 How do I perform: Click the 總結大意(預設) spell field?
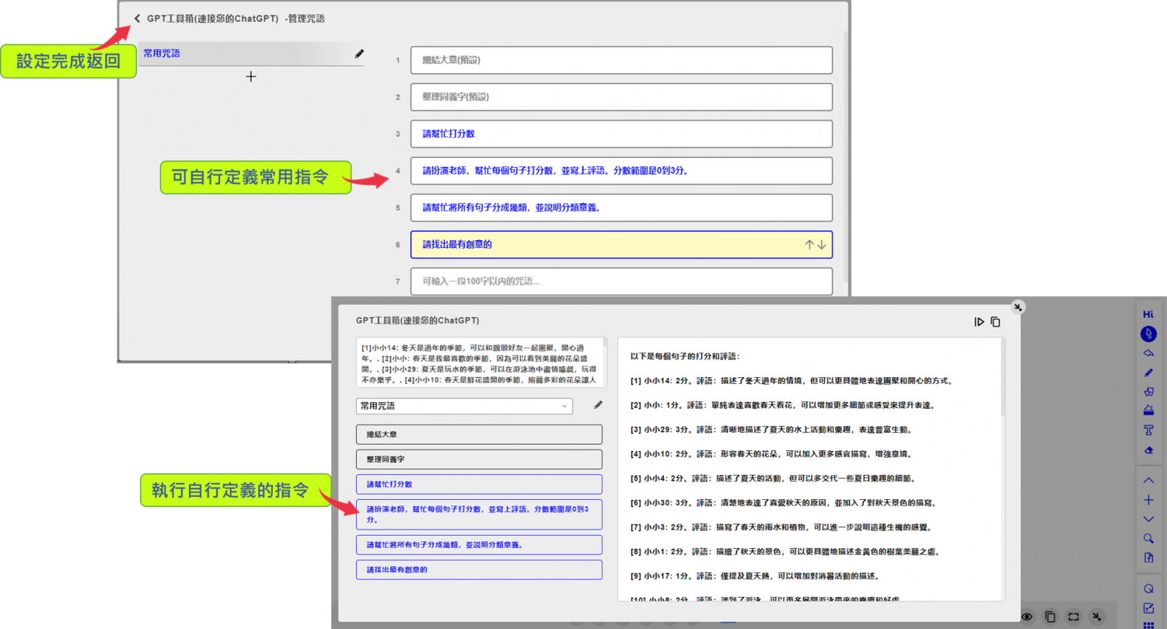click(x=621, y=60)
